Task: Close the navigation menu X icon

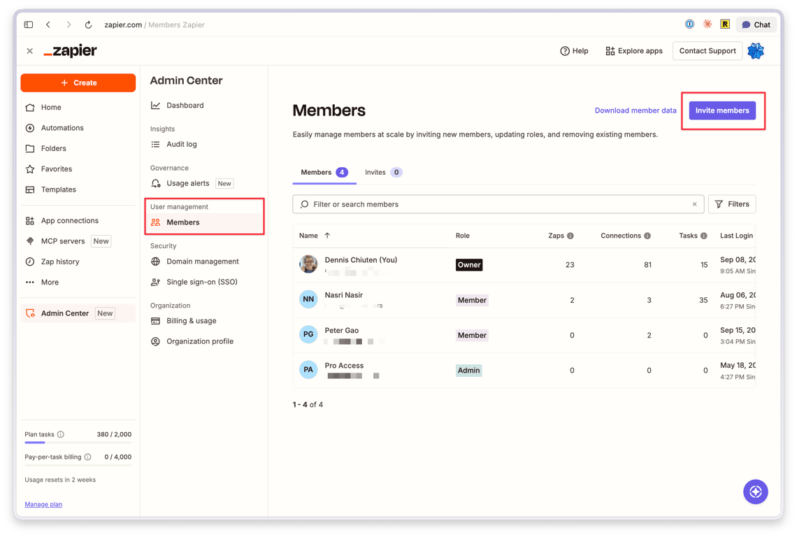Action: [30, 51]
